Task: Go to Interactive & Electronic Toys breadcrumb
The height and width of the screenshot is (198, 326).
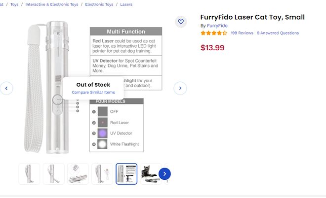Action: point(52,4)
